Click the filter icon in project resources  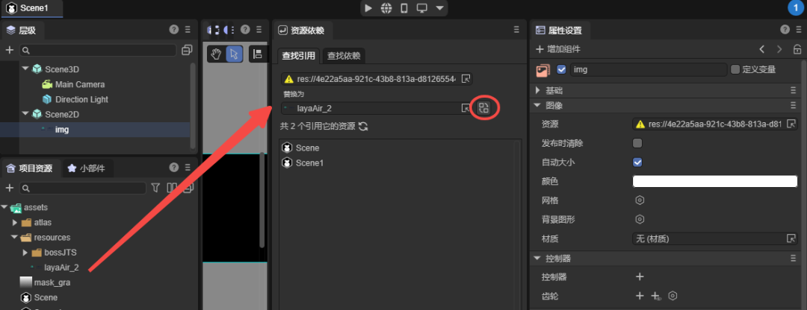point(156,188)
